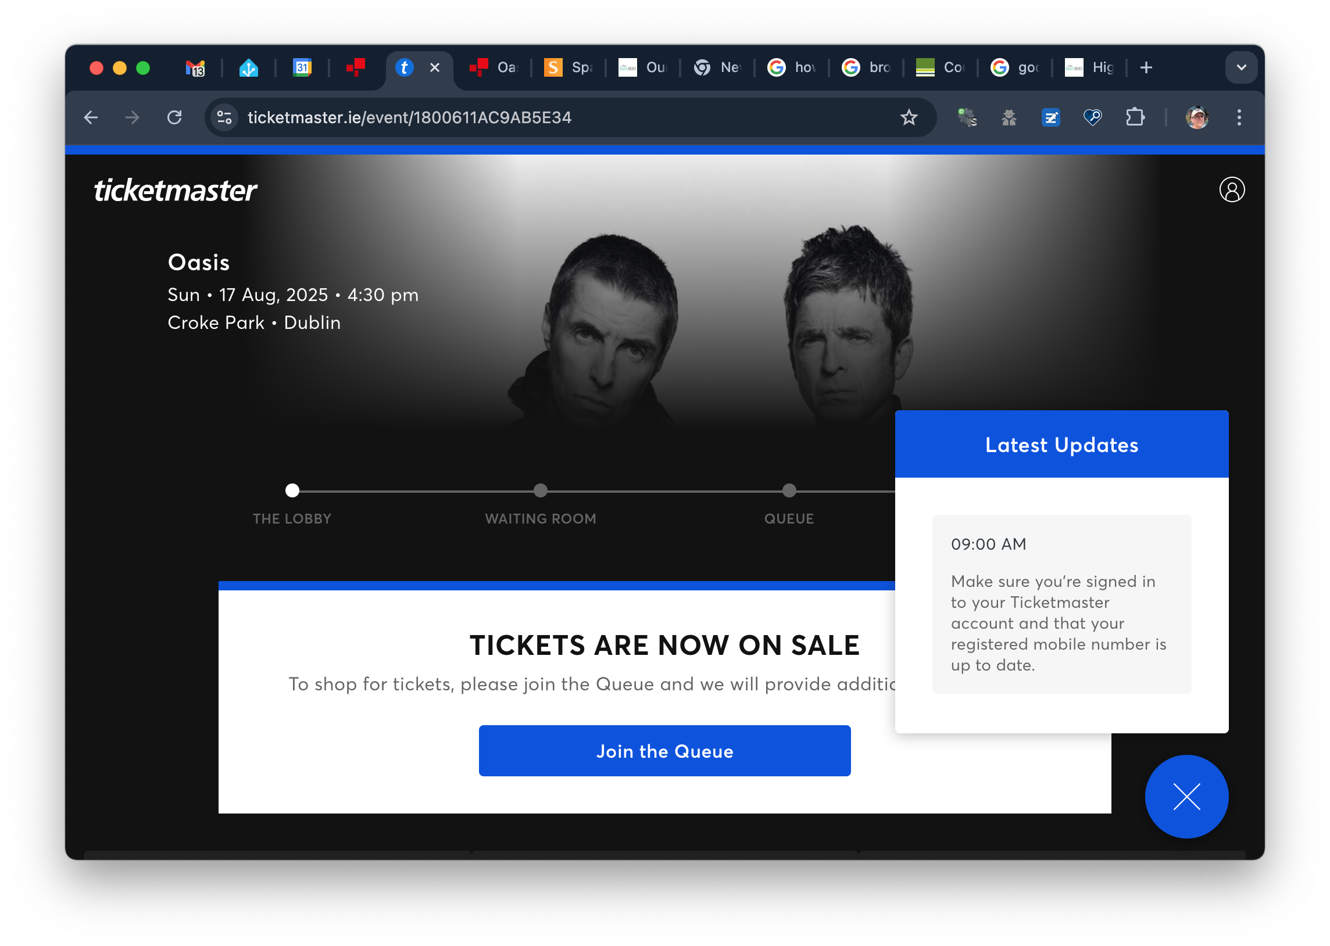
Task: Open the blue house-icon pinned tab
Action: point(249,67)
